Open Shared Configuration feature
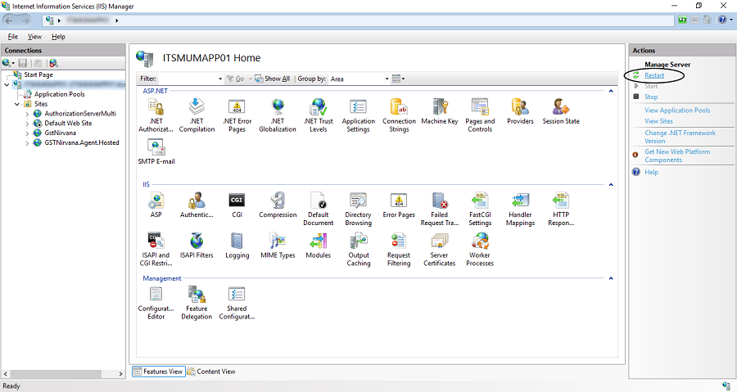 [x=237, y=303]
